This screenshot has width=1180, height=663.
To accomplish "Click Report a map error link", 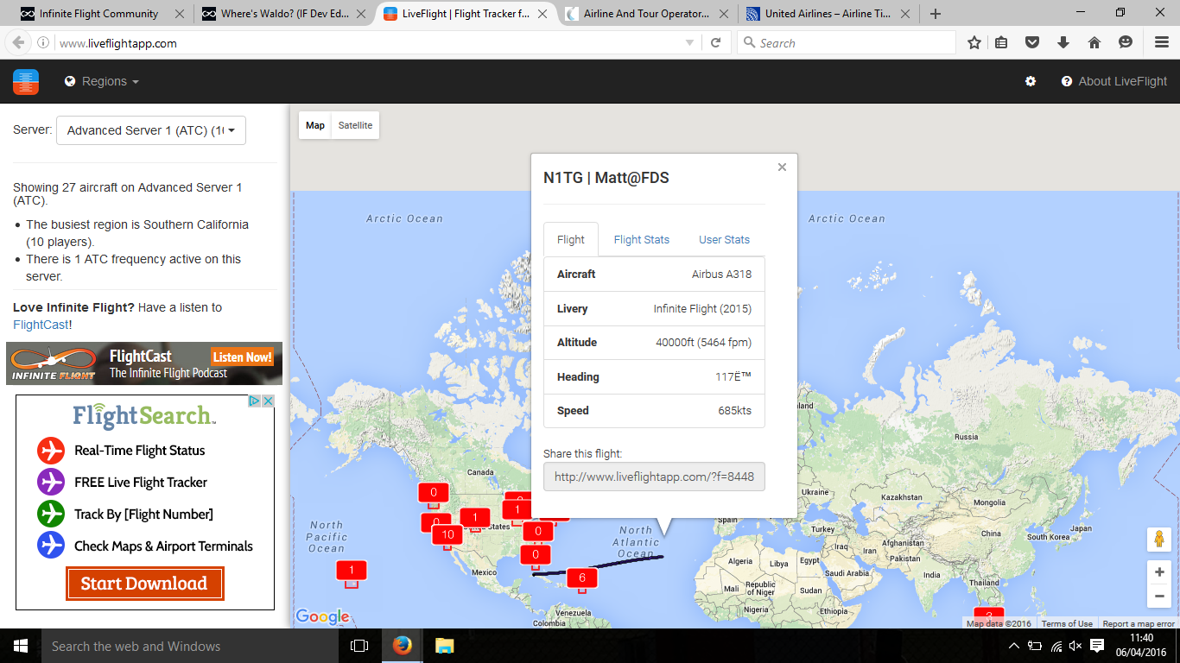I will coord(1139,623).
